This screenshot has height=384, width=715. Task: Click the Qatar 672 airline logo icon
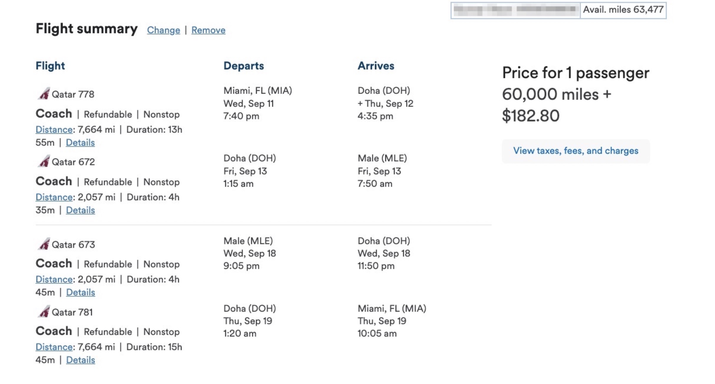44,161
